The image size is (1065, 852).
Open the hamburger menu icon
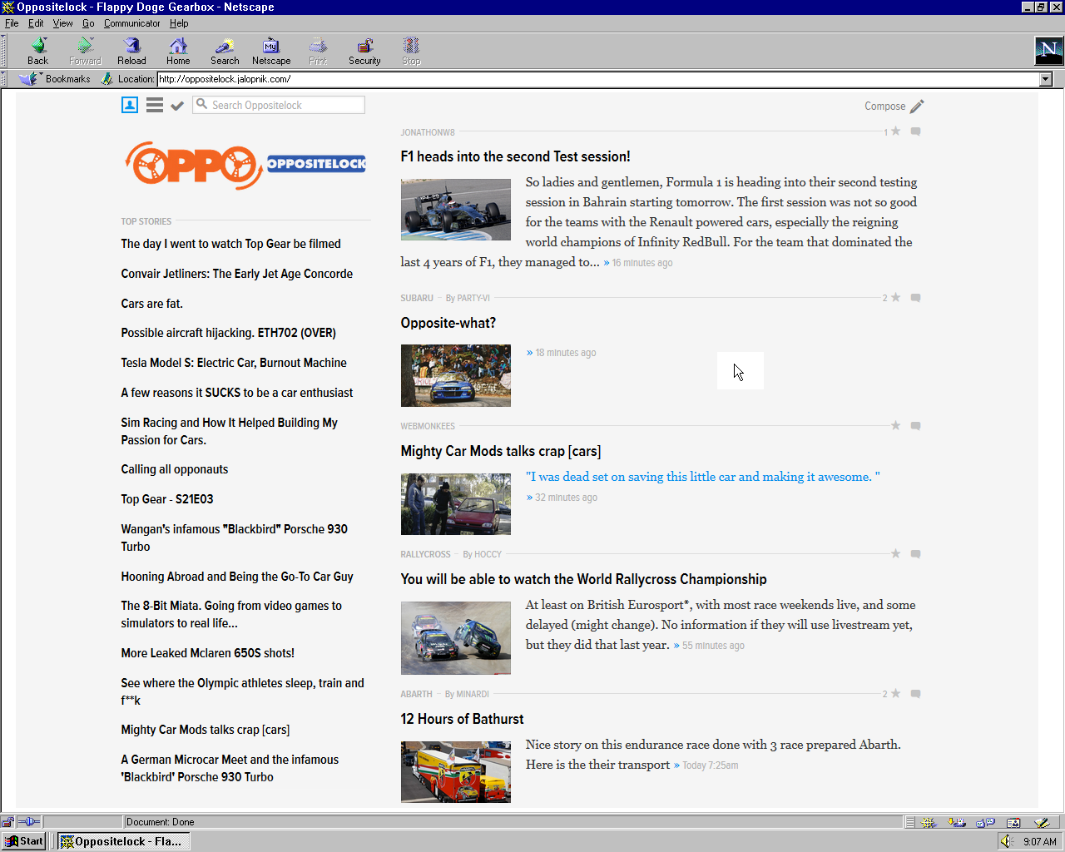(155, 105)
